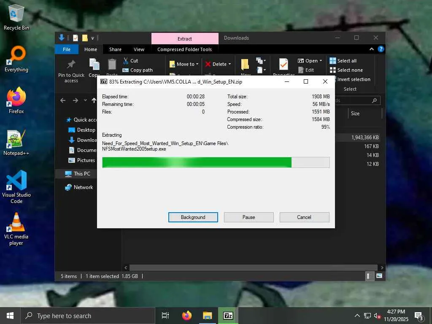Viewport: 432px width, 324px height.
Task: Open the File menu in Explorer
Action: 67,49
